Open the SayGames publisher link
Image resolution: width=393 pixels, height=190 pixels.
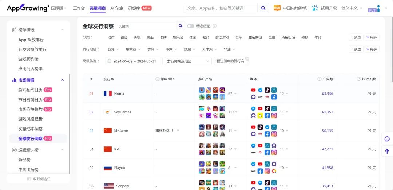[x=123, y=112]
